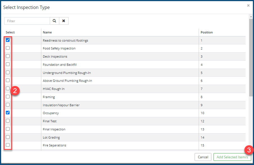Close the Select Inspection Type dialog
Screen dimensions: 254x165
(248, 5)
